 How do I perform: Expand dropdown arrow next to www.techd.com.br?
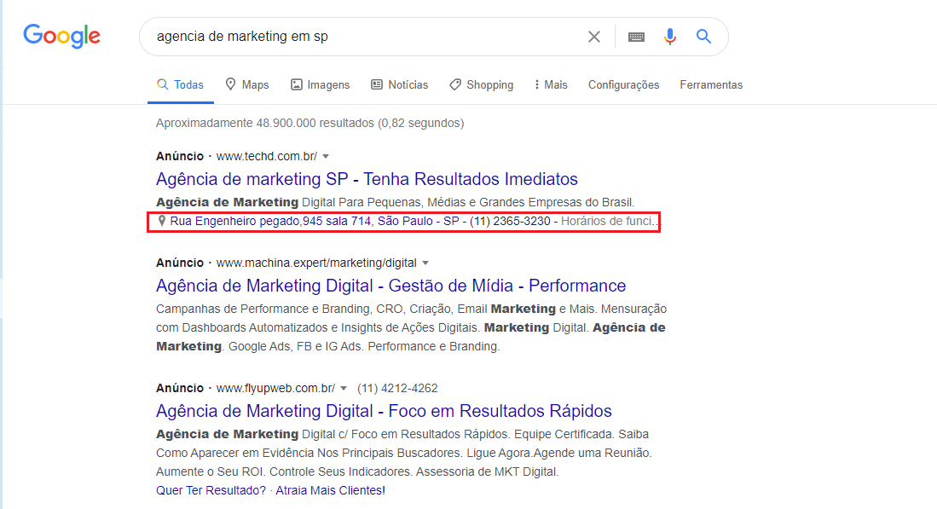[x=326, y=157]
